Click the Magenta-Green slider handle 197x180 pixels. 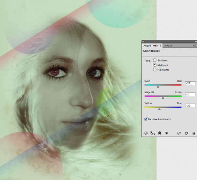163,98
